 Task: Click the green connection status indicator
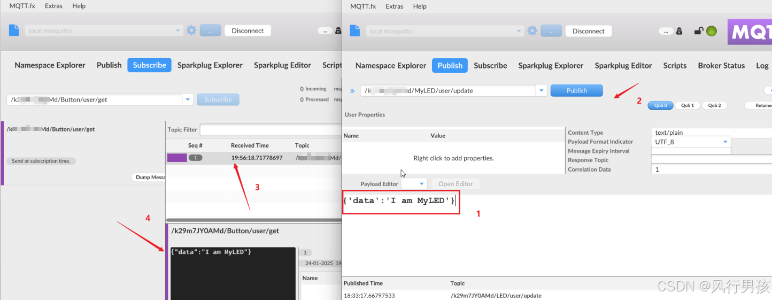coord(711,31)
